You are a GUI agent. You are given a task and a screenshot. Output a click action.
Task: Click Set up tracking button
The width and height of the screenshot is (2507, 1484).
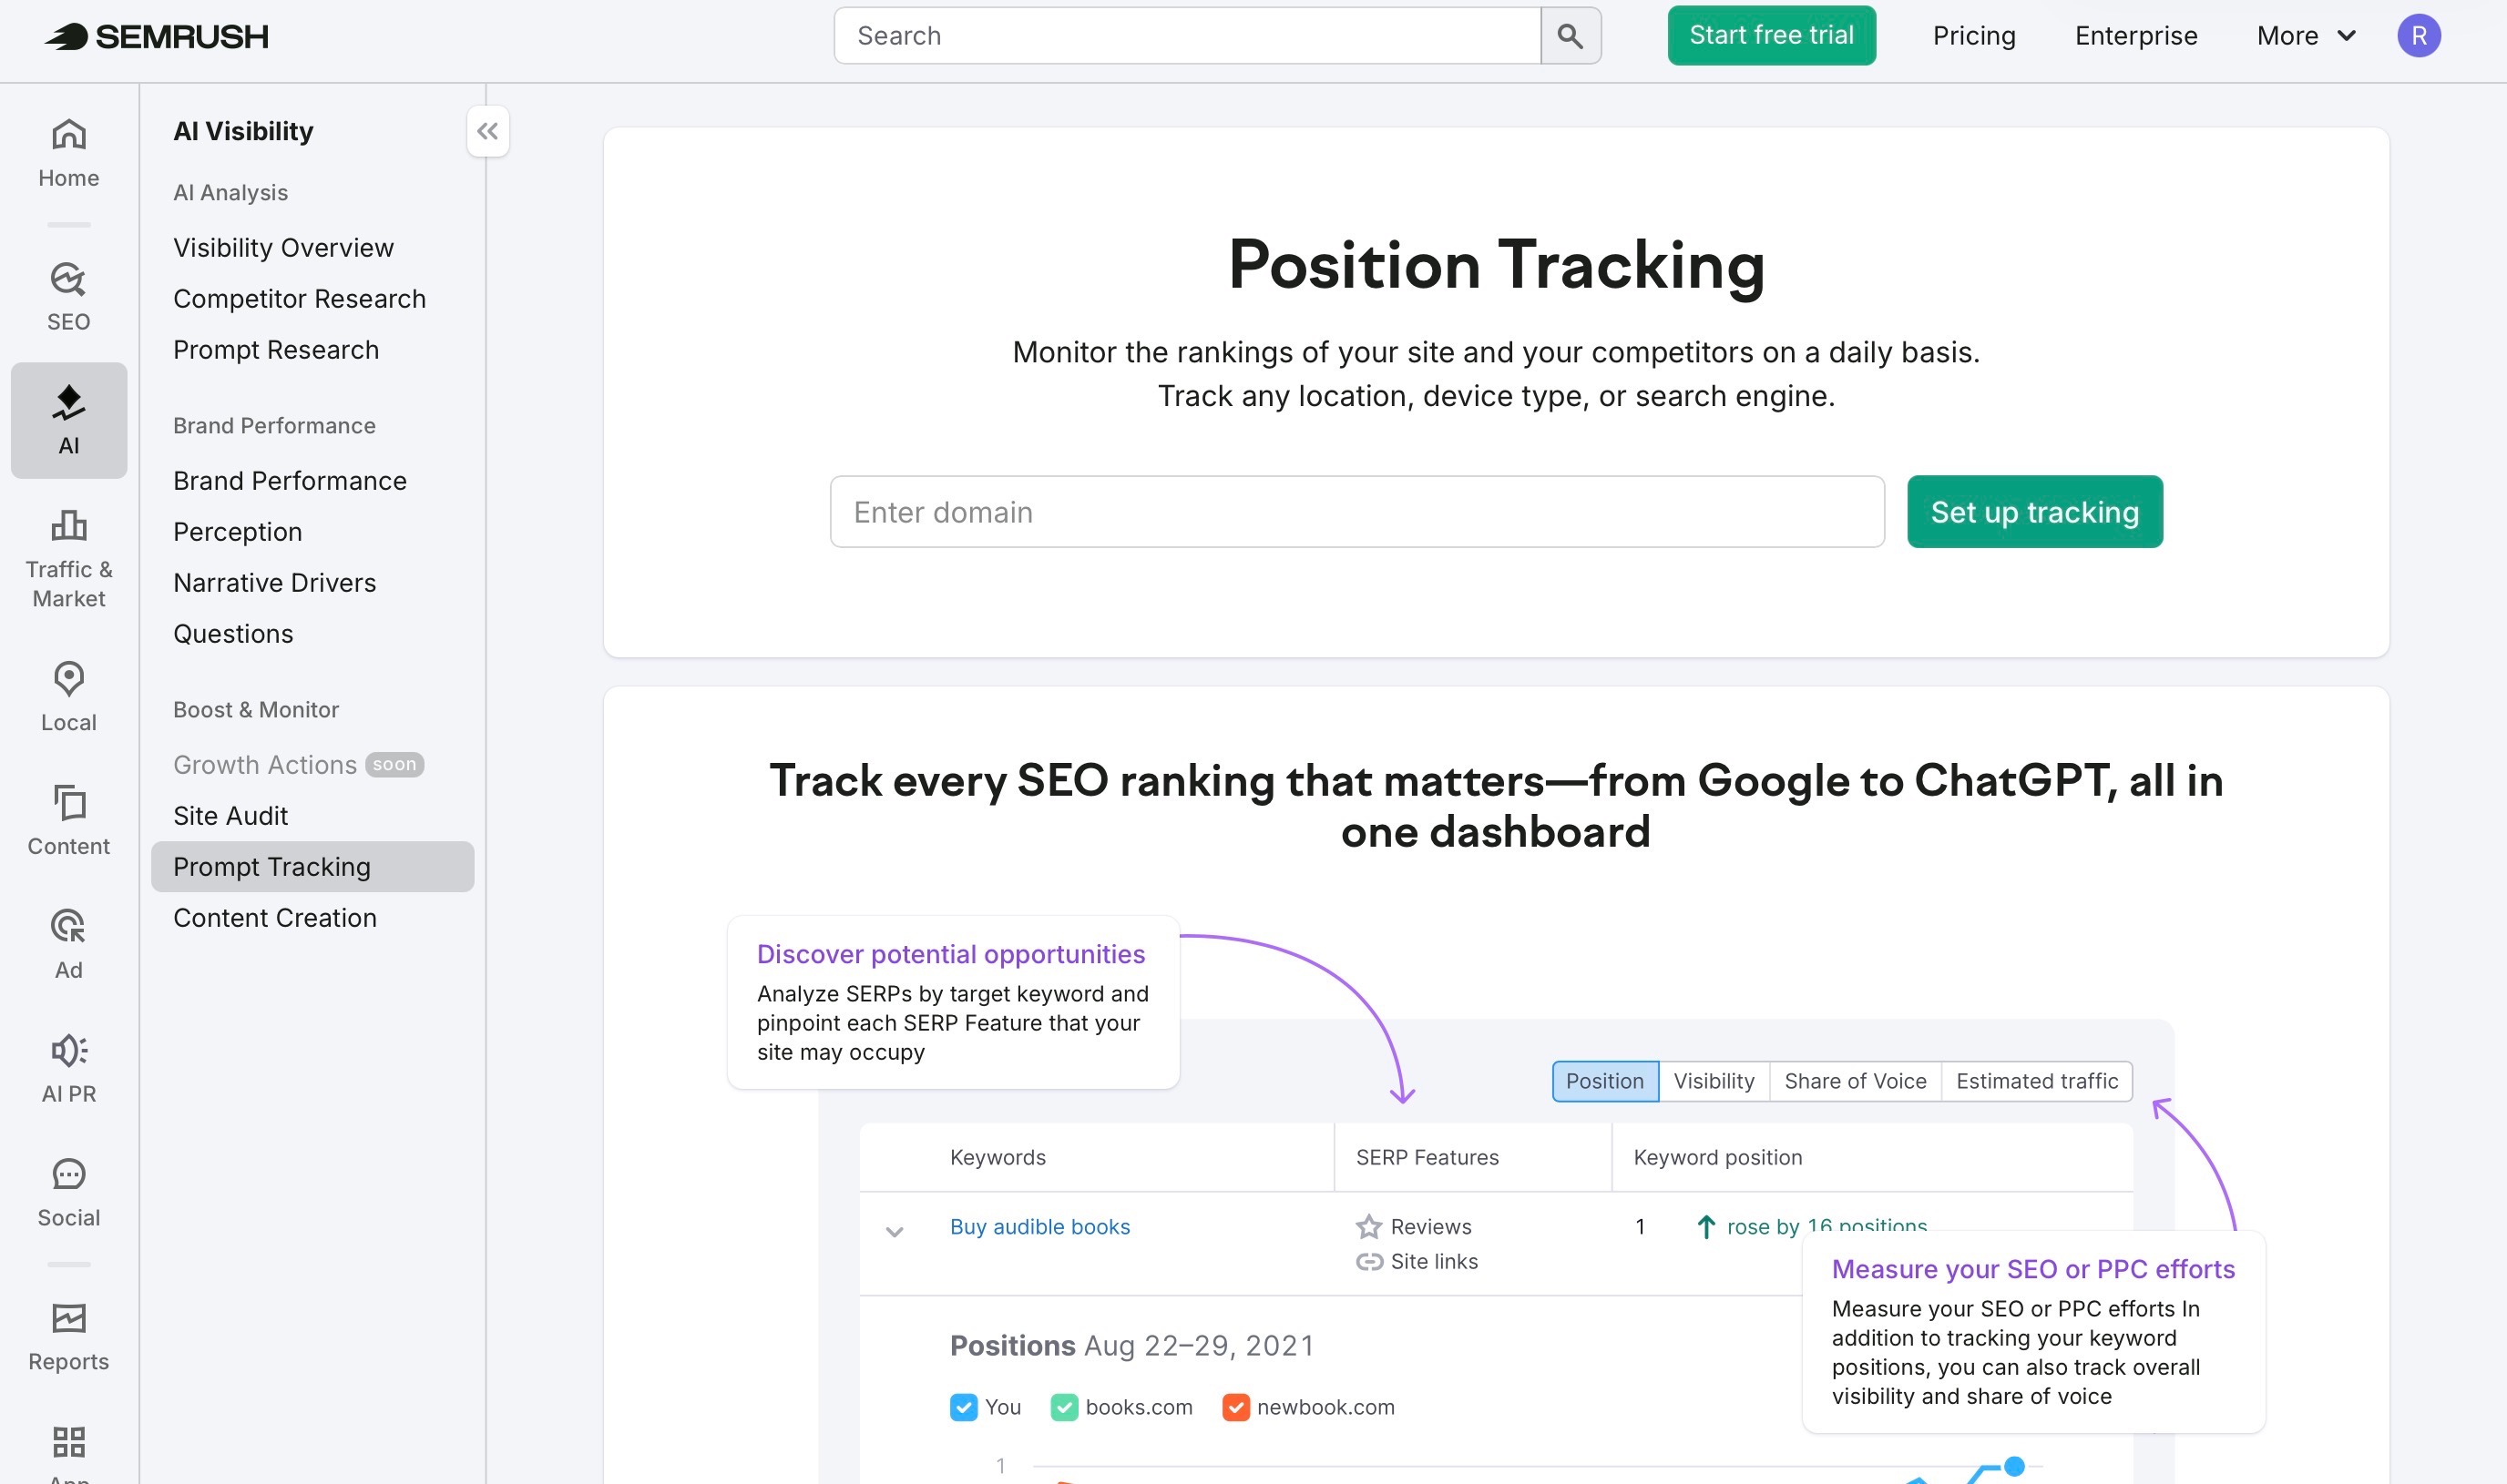pyautogui.click(x=2035, y=511)
